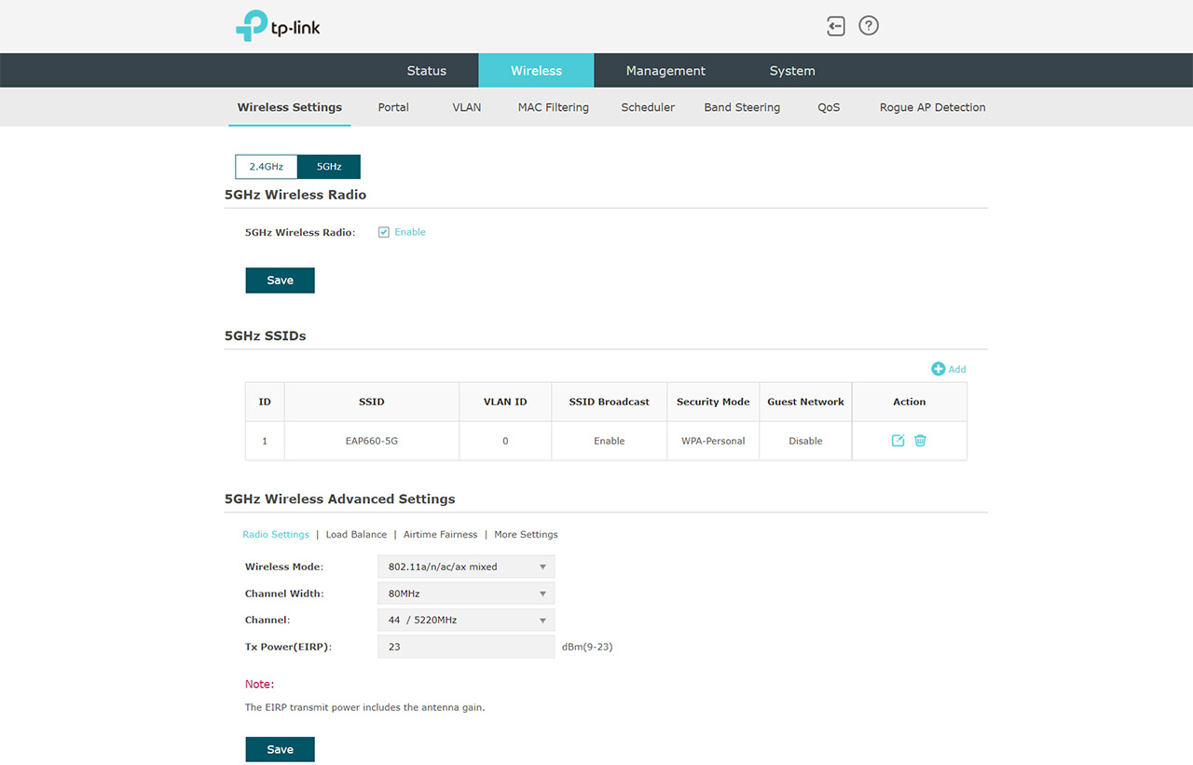Open the help question mark icon

[869, 26]
